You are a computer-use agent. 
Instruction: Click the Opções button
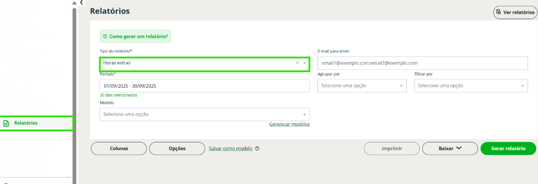coord(177,148)
